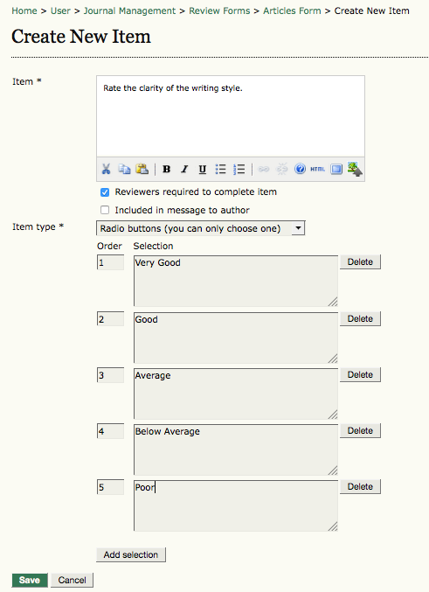Image resolution: width=429 pixels, height=592 pixels.
Task: Open the Item type dropdown
Action: [x=200, y=228]
